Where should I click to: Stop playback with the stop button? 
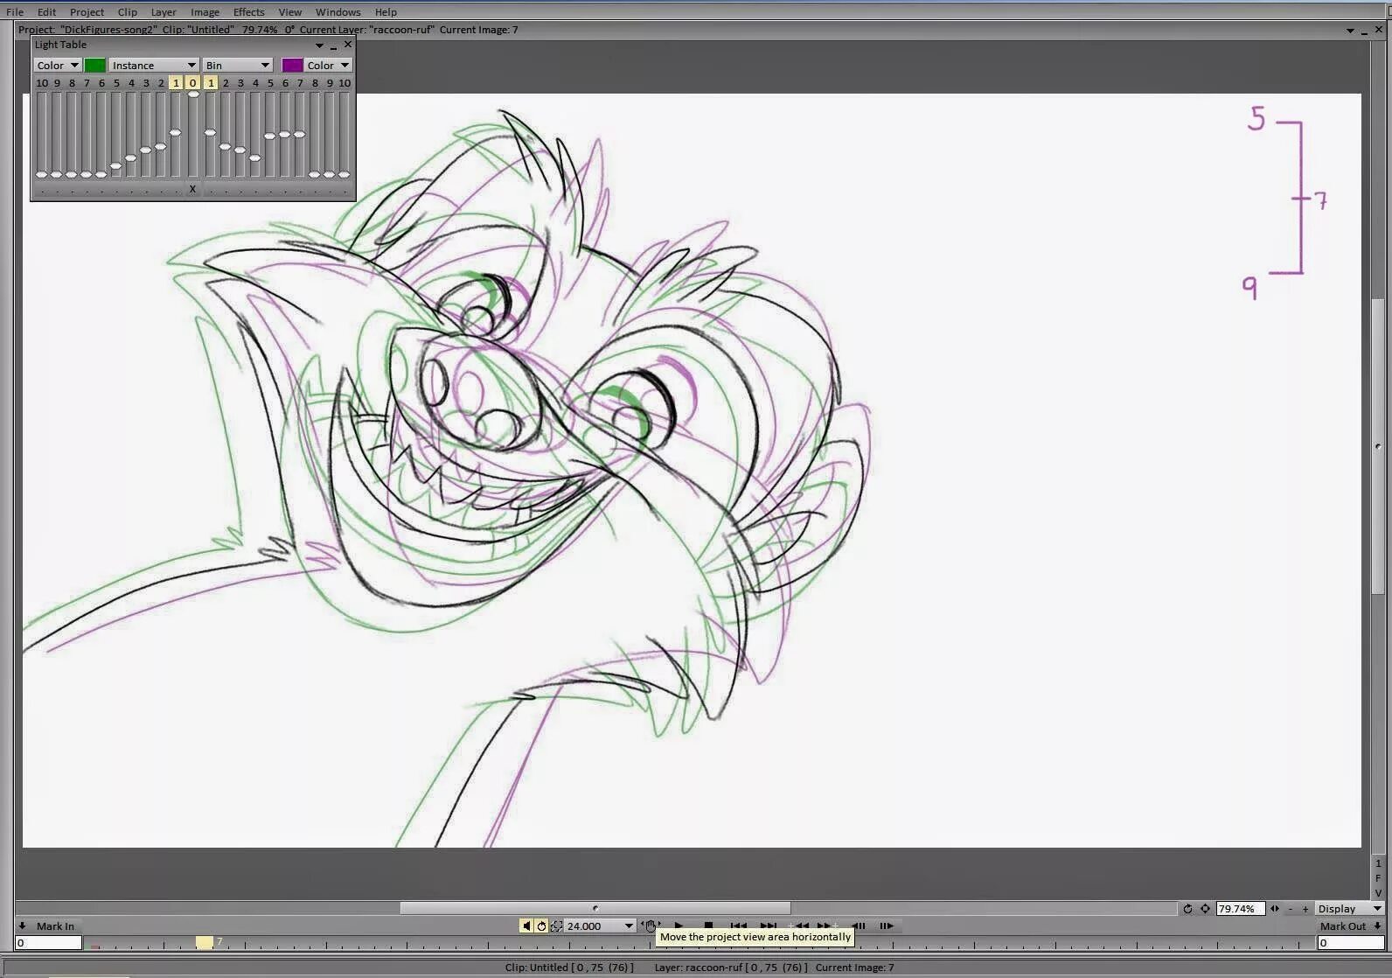coord(708,926)
